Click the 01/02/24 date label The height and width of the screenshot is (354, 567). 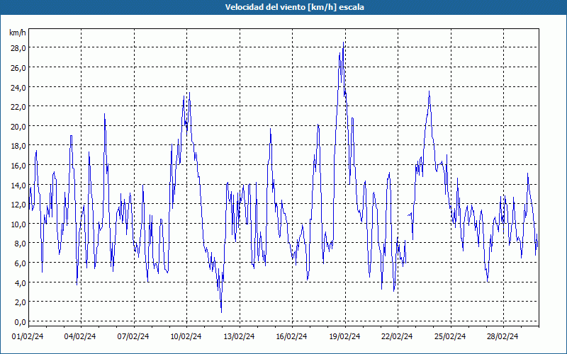pyautogui.click(x=28, y=337)
